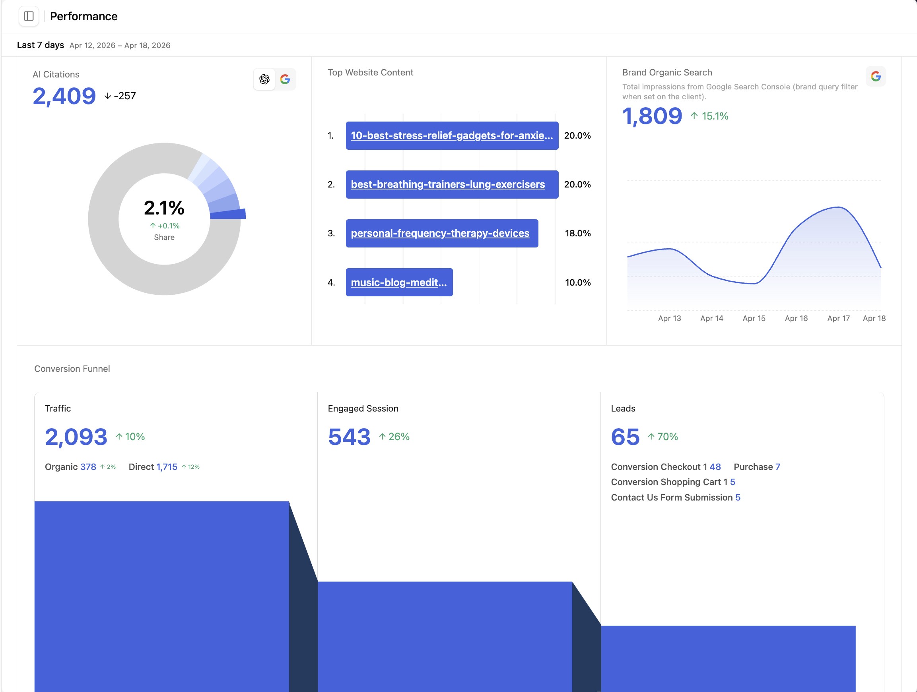Open the 10-best-stress-relief-gadgets link

451,136
